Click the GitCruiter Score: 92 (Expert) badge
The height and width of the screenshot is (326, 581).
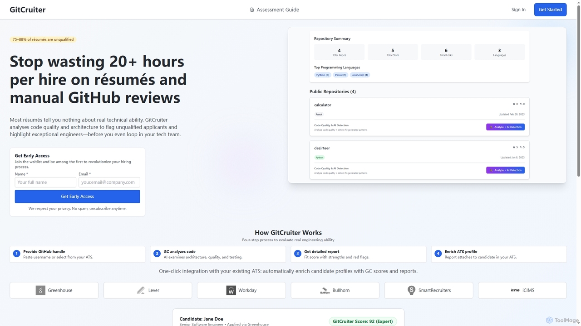coord(363,321)
